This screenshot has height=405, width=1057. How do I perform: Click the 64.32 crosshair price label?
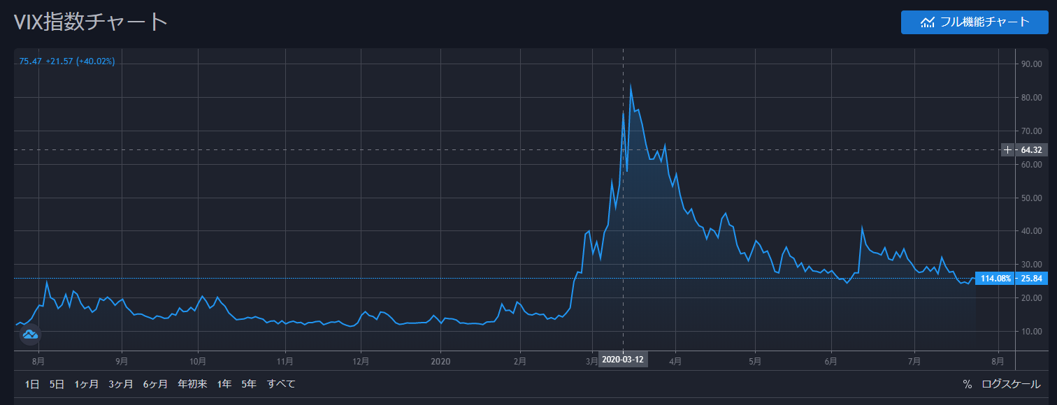[1031, 150]
